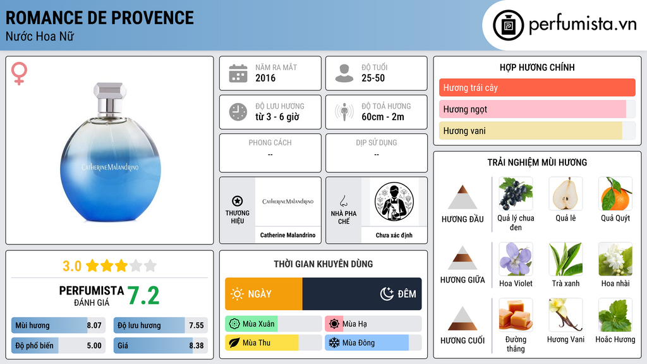Click the Dịp sử dụng occasion box
Screen dimensions: 647x364
377,153
